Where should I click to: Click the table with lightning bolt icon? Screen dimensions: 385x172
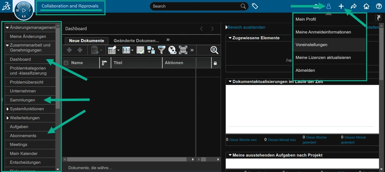coord(112,50)
